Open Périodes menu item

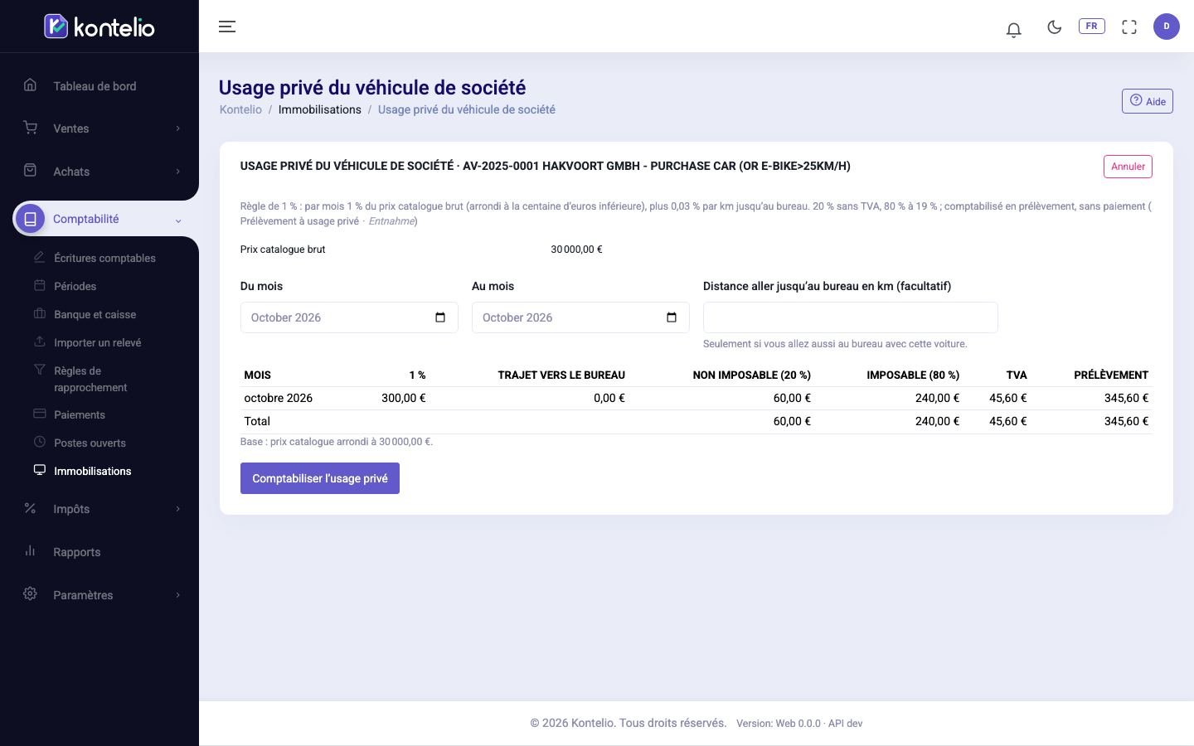pos(75,286)
